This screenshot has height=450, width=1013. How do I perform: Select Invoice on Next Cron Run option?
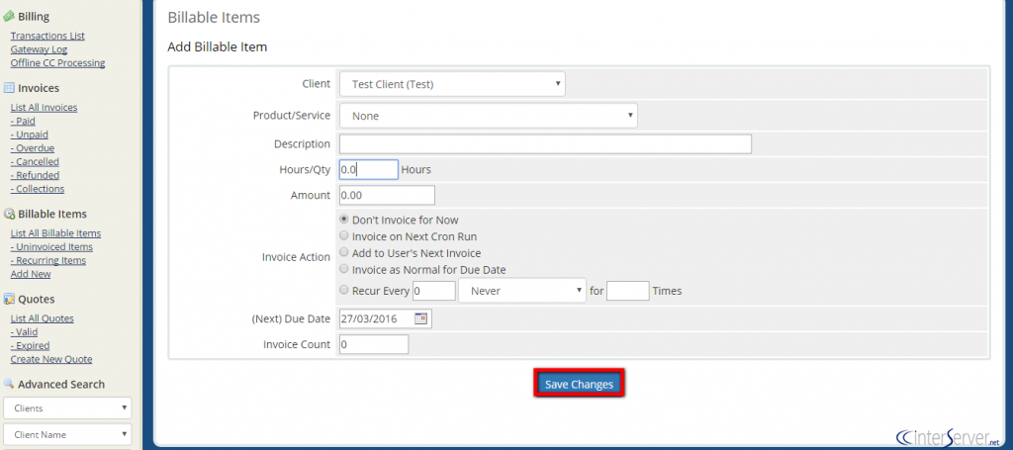click(344, 236)
